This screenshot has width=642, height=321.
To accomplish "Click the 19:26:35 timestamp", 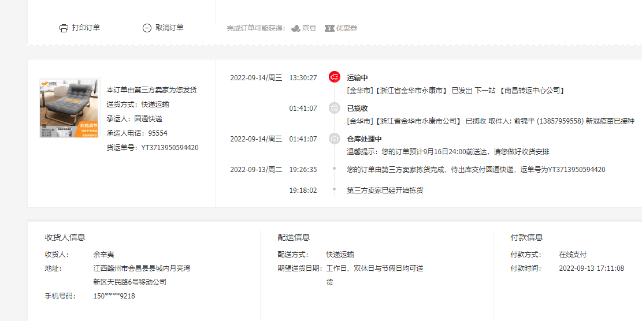I will [x=303, y=169].
